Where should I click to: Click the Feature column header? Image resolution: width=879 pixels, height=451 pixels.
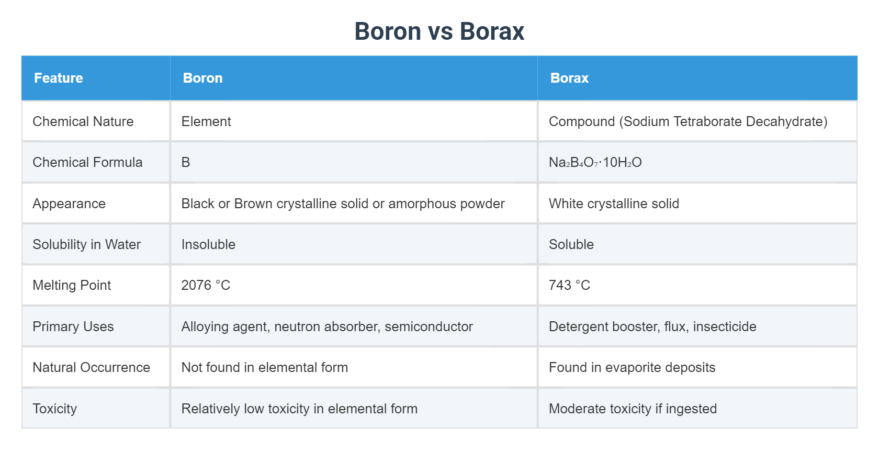tap(59, 78)
